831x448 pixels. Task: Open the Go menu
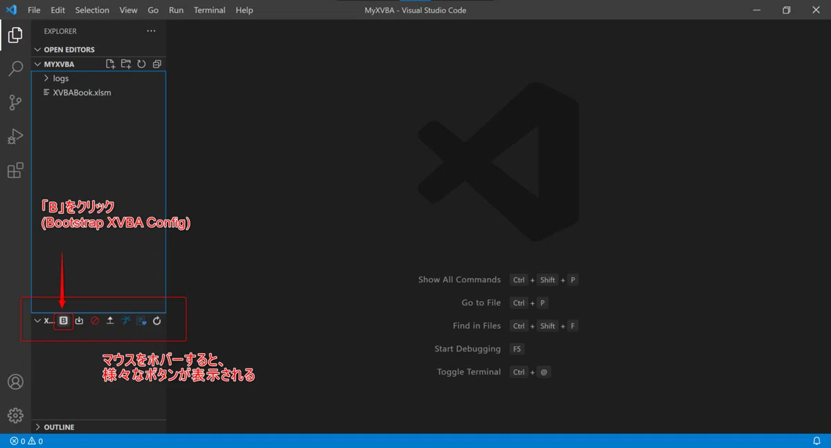153,10
